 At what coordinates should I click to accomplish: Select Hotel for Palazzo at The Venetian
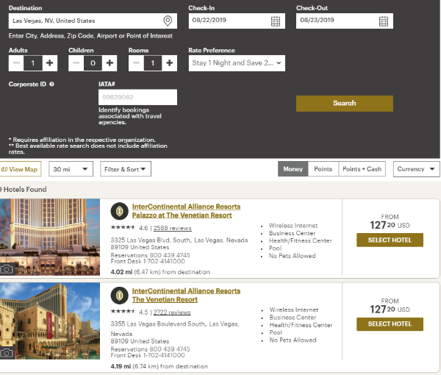pyautogui.click(x=390, y=240)
